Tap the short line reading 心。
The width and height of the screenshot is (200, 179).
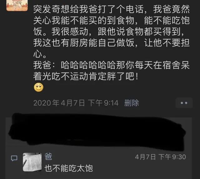pyautogui.click(x=40, y=54)
